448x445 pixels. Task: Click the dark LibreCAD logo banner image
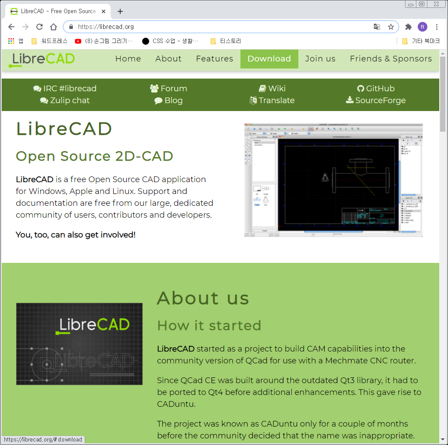(79, 344)
